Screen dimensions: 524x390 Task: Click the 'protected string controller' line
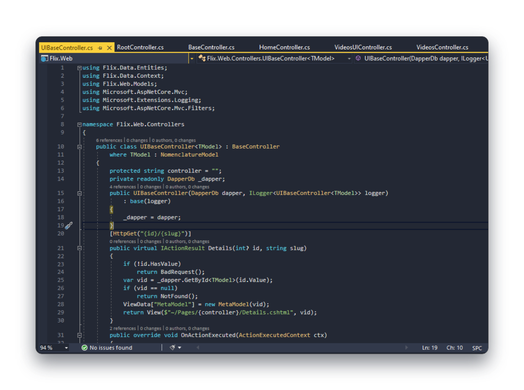coord(166,171)
